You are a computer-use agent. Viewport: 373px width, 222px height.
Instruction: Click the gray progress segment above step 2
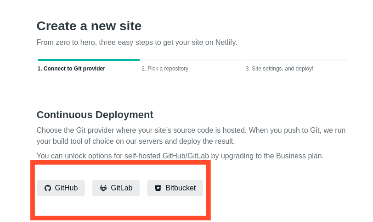click(192, 60)
